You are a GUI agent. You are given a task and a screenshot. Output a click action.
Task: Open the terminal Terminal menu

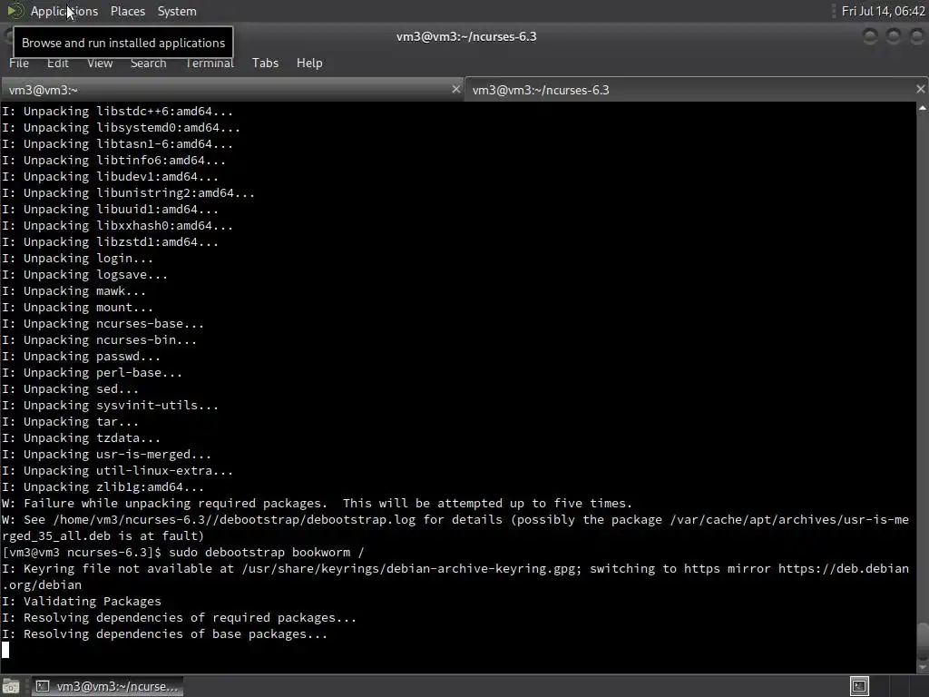[x=210, y=63]
